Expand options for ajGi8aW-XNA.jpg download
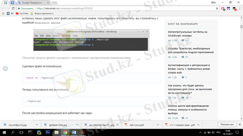 point(77,125)
